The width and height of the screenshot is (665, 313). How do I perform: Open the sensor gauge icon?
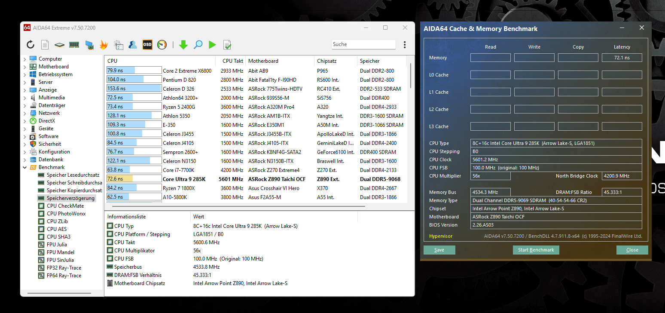(x=162, y=44)
